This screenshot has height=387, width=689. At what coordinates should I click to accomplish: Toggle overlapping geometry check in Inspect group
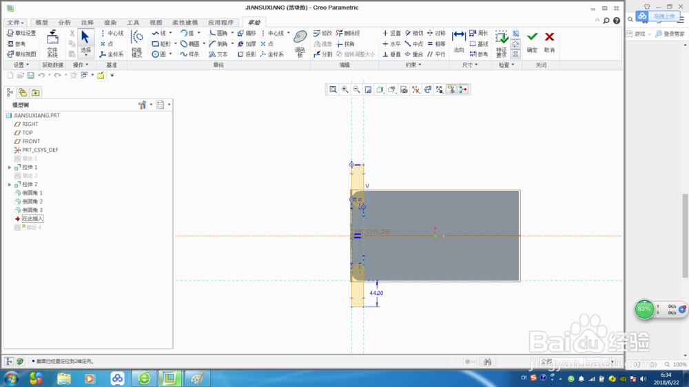(516, 34)
